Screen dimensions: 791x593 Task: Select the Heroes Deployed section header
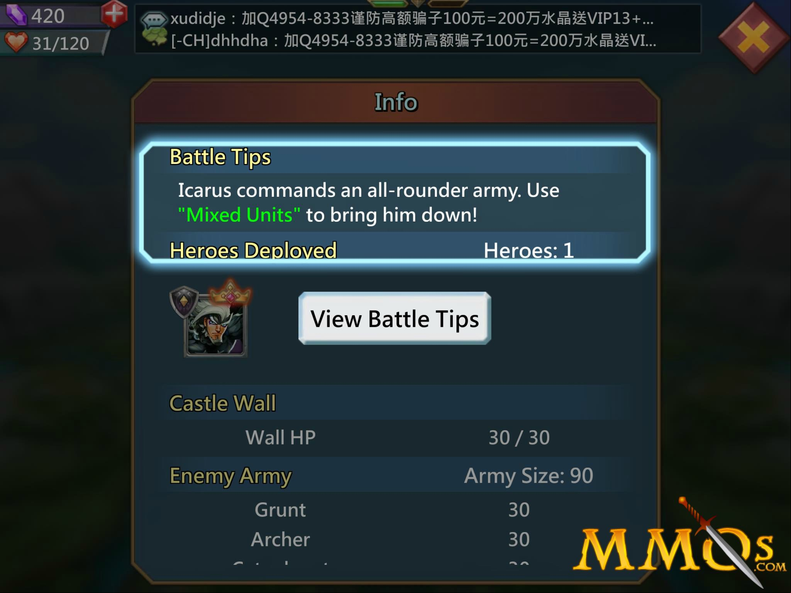pyautogui.click(x=253, y=250)
